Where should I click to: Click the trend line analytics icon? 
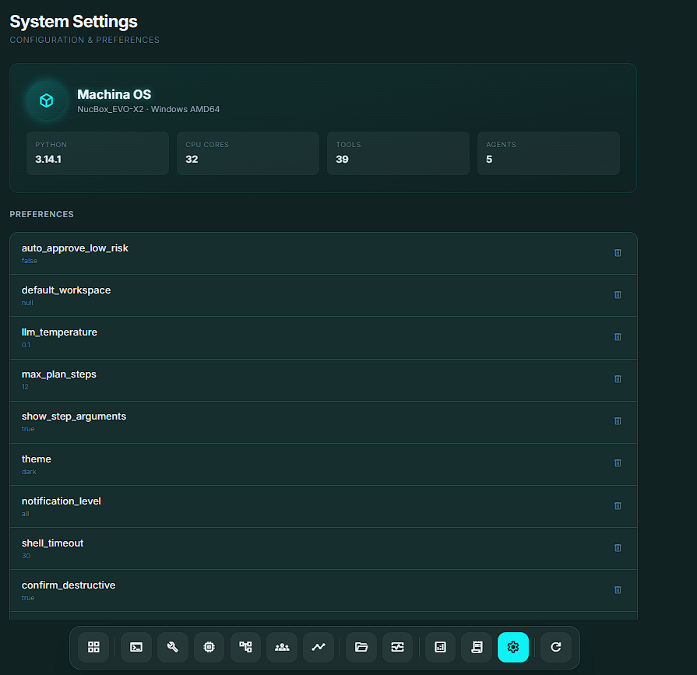click(x=319, y=647)
